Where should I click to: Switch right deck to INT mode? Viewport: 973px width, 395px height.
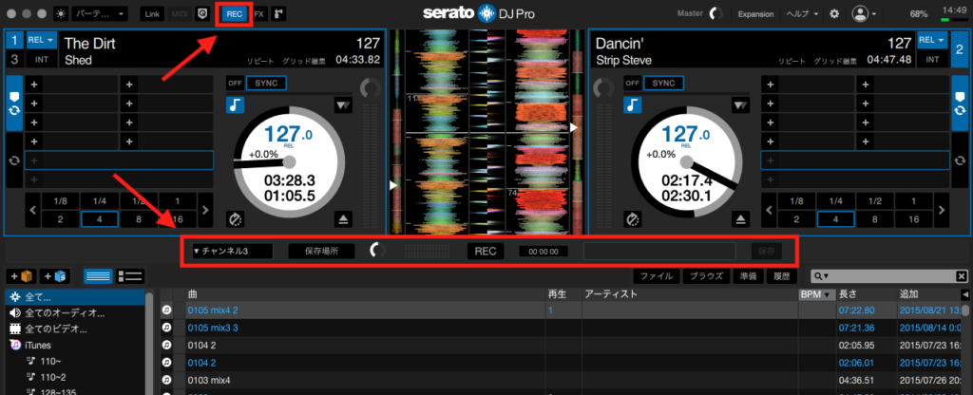(932, 60)
